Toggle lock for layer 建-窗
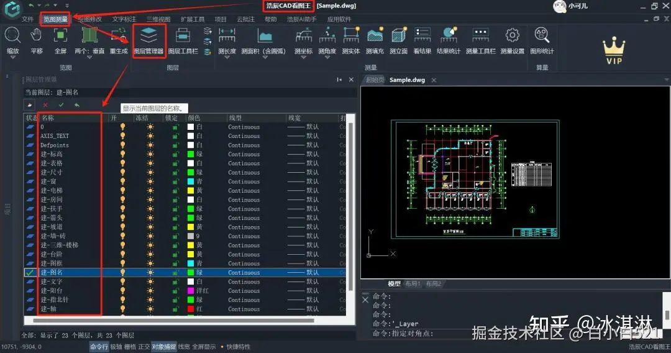671x353 pixels. pyautogui.click(x=175, y=181)
